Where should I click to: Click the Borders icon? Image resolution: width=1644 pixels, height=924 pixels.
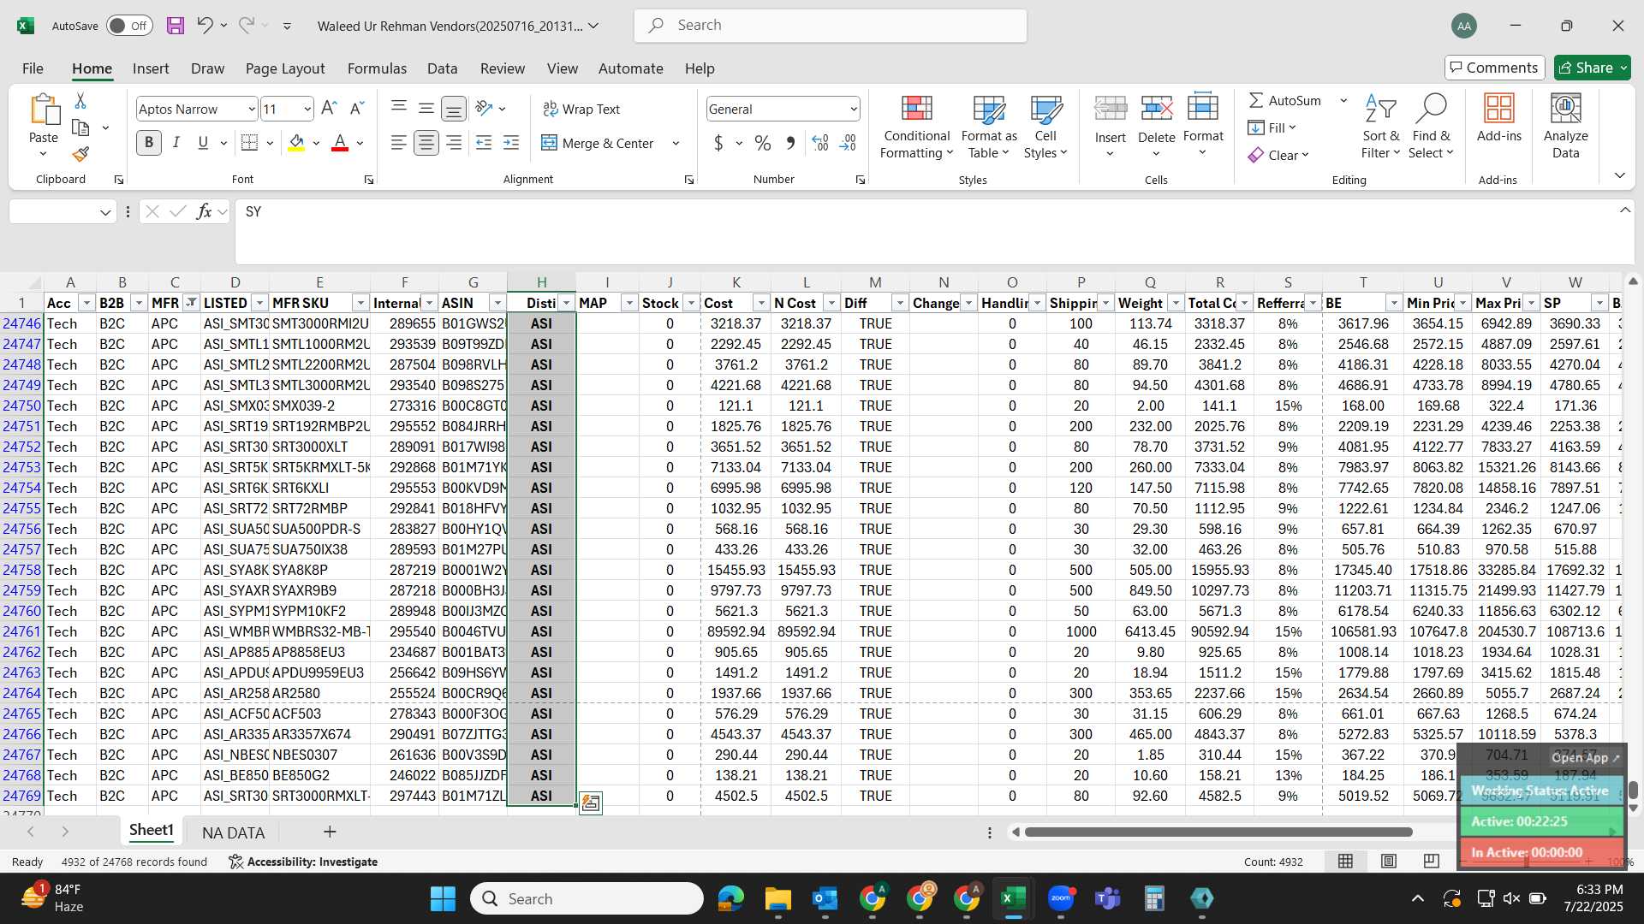pos(249,143)
